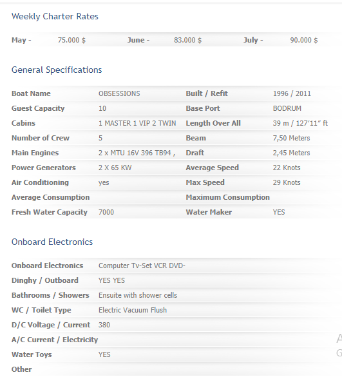Click the Bathrooms value Ensuite with shower cells
Screen dimensions: 342x377
tap(138, 295)
